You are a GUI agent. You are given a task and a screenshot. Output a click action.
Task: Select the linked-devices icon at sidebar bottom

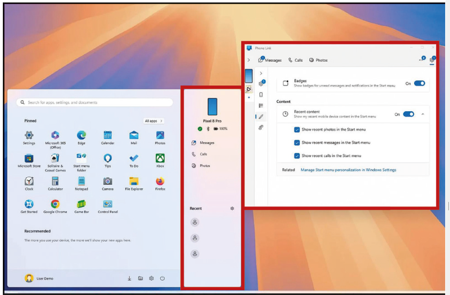[261, 127]
